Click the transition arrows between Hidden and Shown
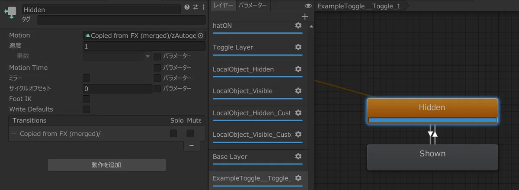Screen dimensions: 519x190 coord(432,134)
